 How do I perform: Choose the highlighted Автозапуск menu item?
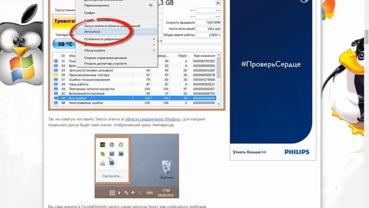[116, 32]
